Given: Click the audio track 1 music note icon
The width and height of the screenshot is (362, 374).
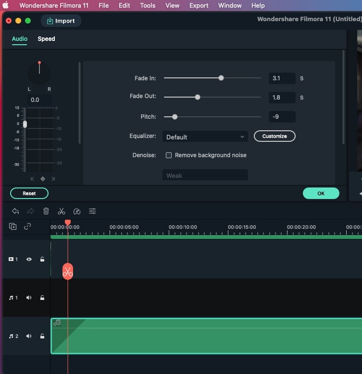Looking at the screenshot, I should [x=11, y=298].
